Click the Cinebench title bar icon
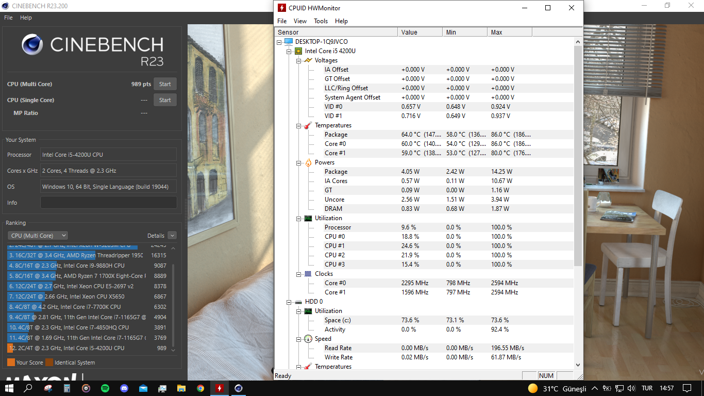The height and width of the screenshot is (396, 704). 6,6
